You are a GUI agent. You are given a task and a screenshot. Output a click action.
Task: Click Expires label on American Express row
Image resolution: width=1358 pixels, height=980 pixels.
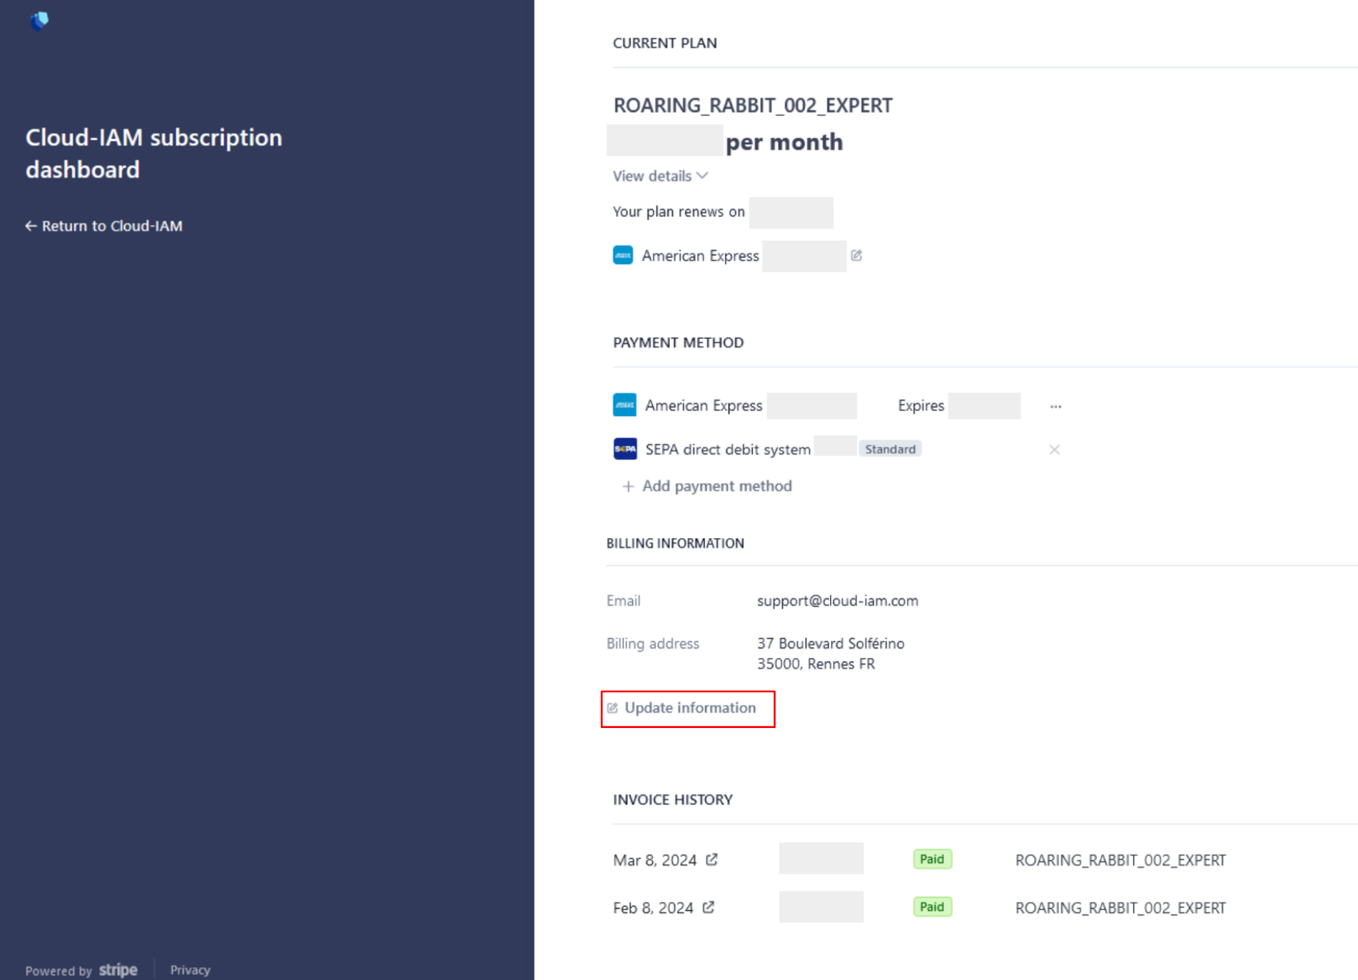point(921,406)
